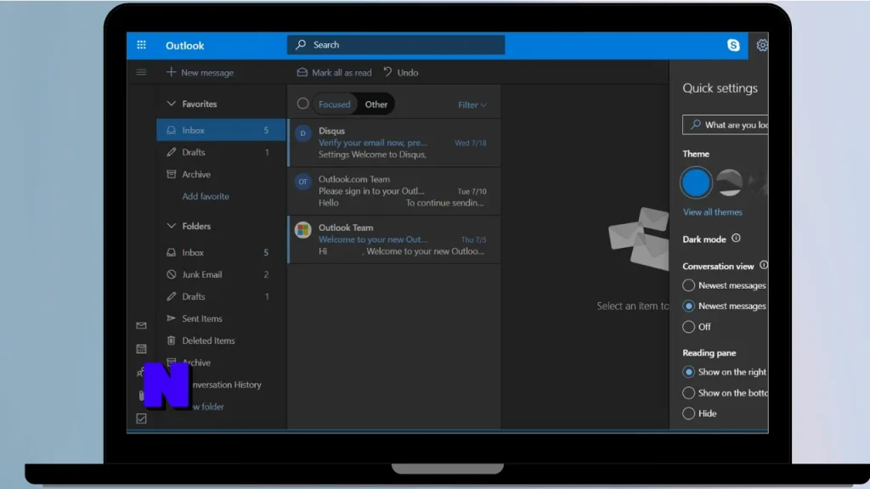Viewport: 870px width, 489px height.
Task: Click the Sent Items arrow icon
Action: coord(171,318)
